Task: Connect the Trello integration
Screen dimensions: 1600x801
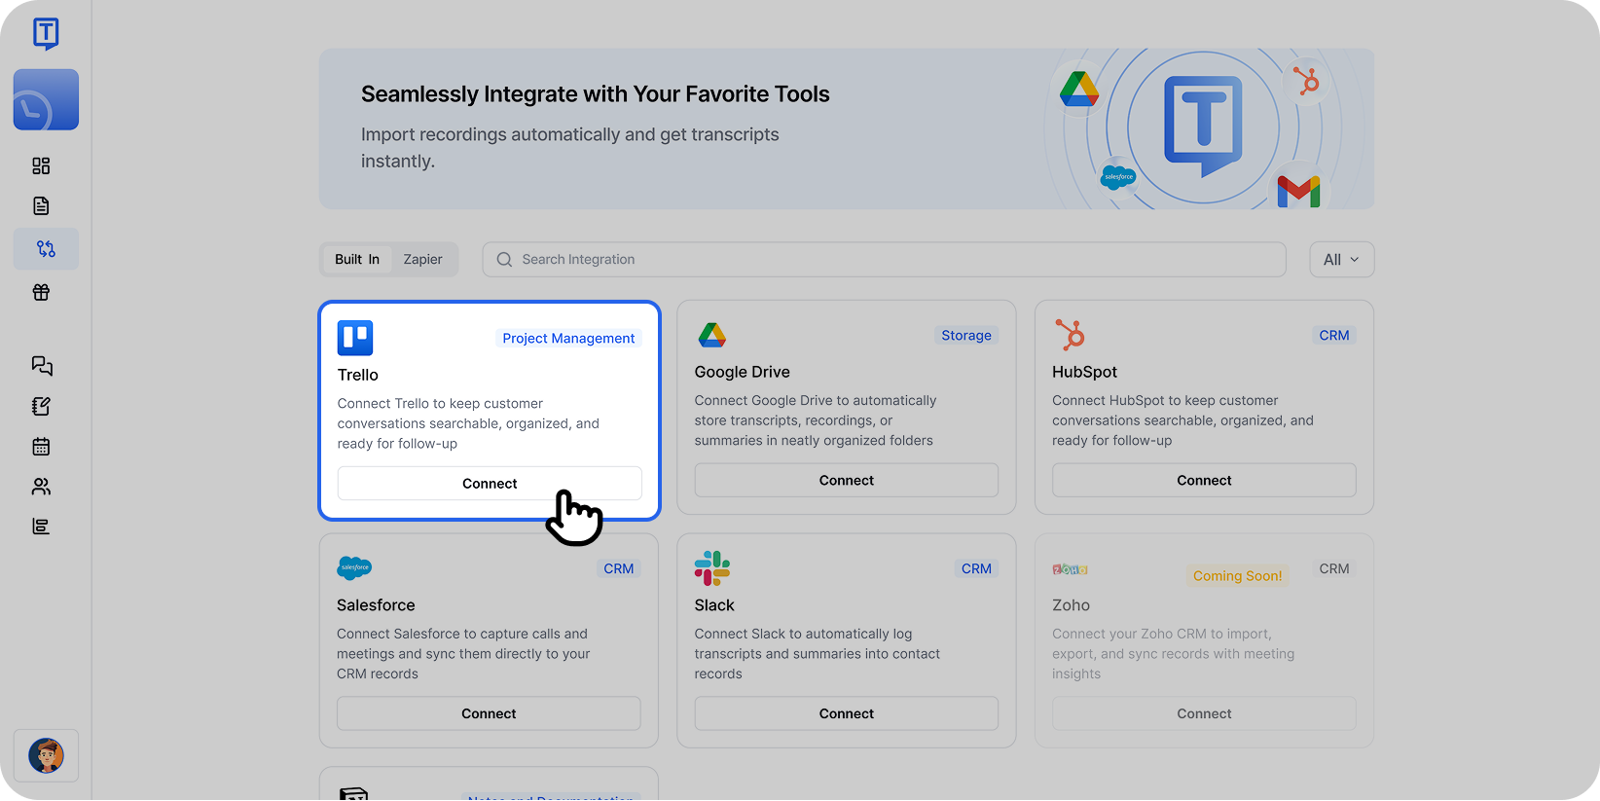Action: tap(490, 484)
